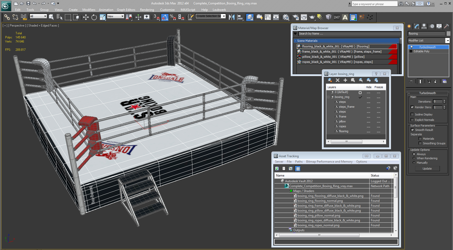Toggle Render Iters checkbox
The height and width of the screenshot is (250, 453).
412,107
